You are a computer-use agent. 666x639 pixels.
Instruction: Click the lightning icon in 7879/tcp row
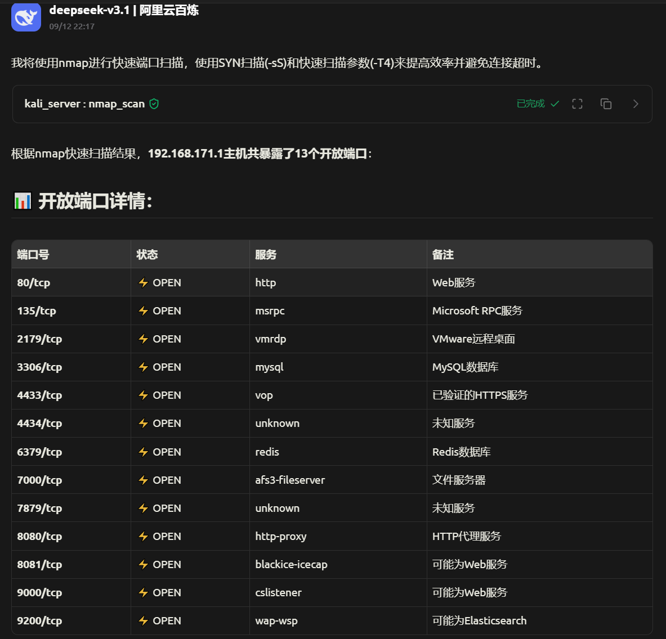(143, 508)
